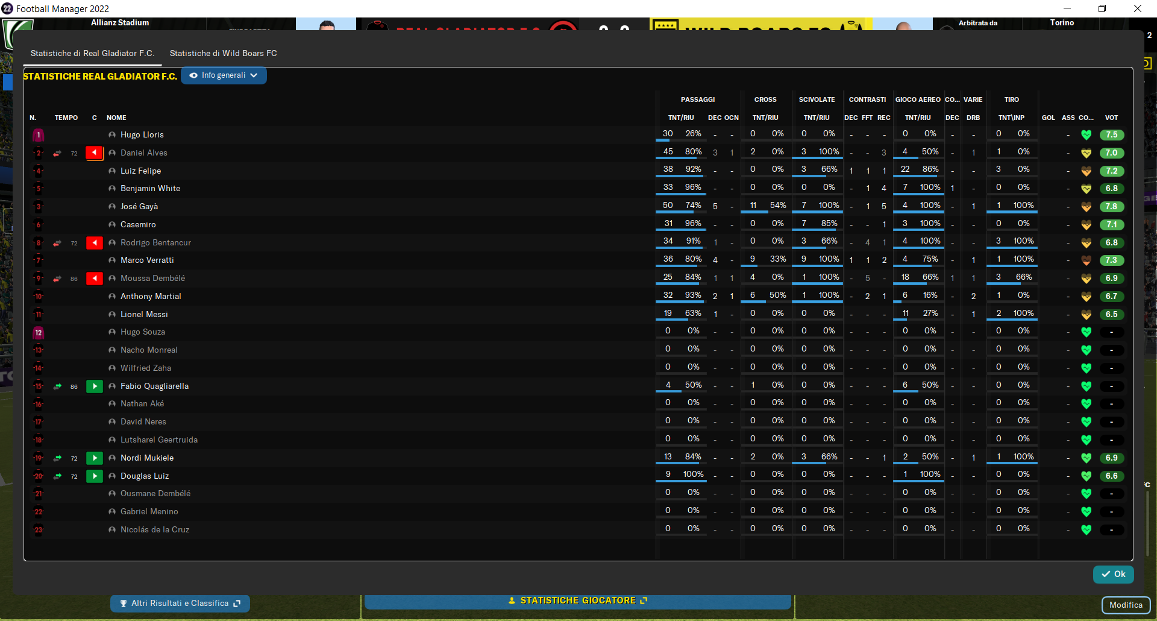Screen dimensions: 1157x621
Task: Sort the table by the NOME column
Action: point(116,118)
